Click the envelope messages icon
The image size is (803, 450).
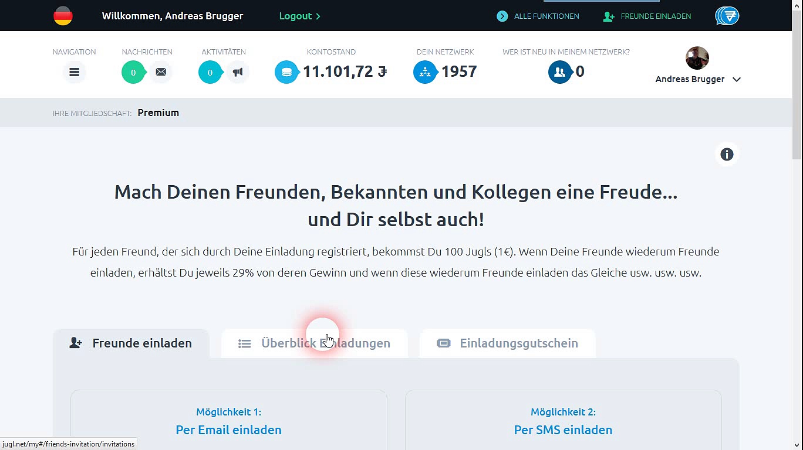coord(161,72)
